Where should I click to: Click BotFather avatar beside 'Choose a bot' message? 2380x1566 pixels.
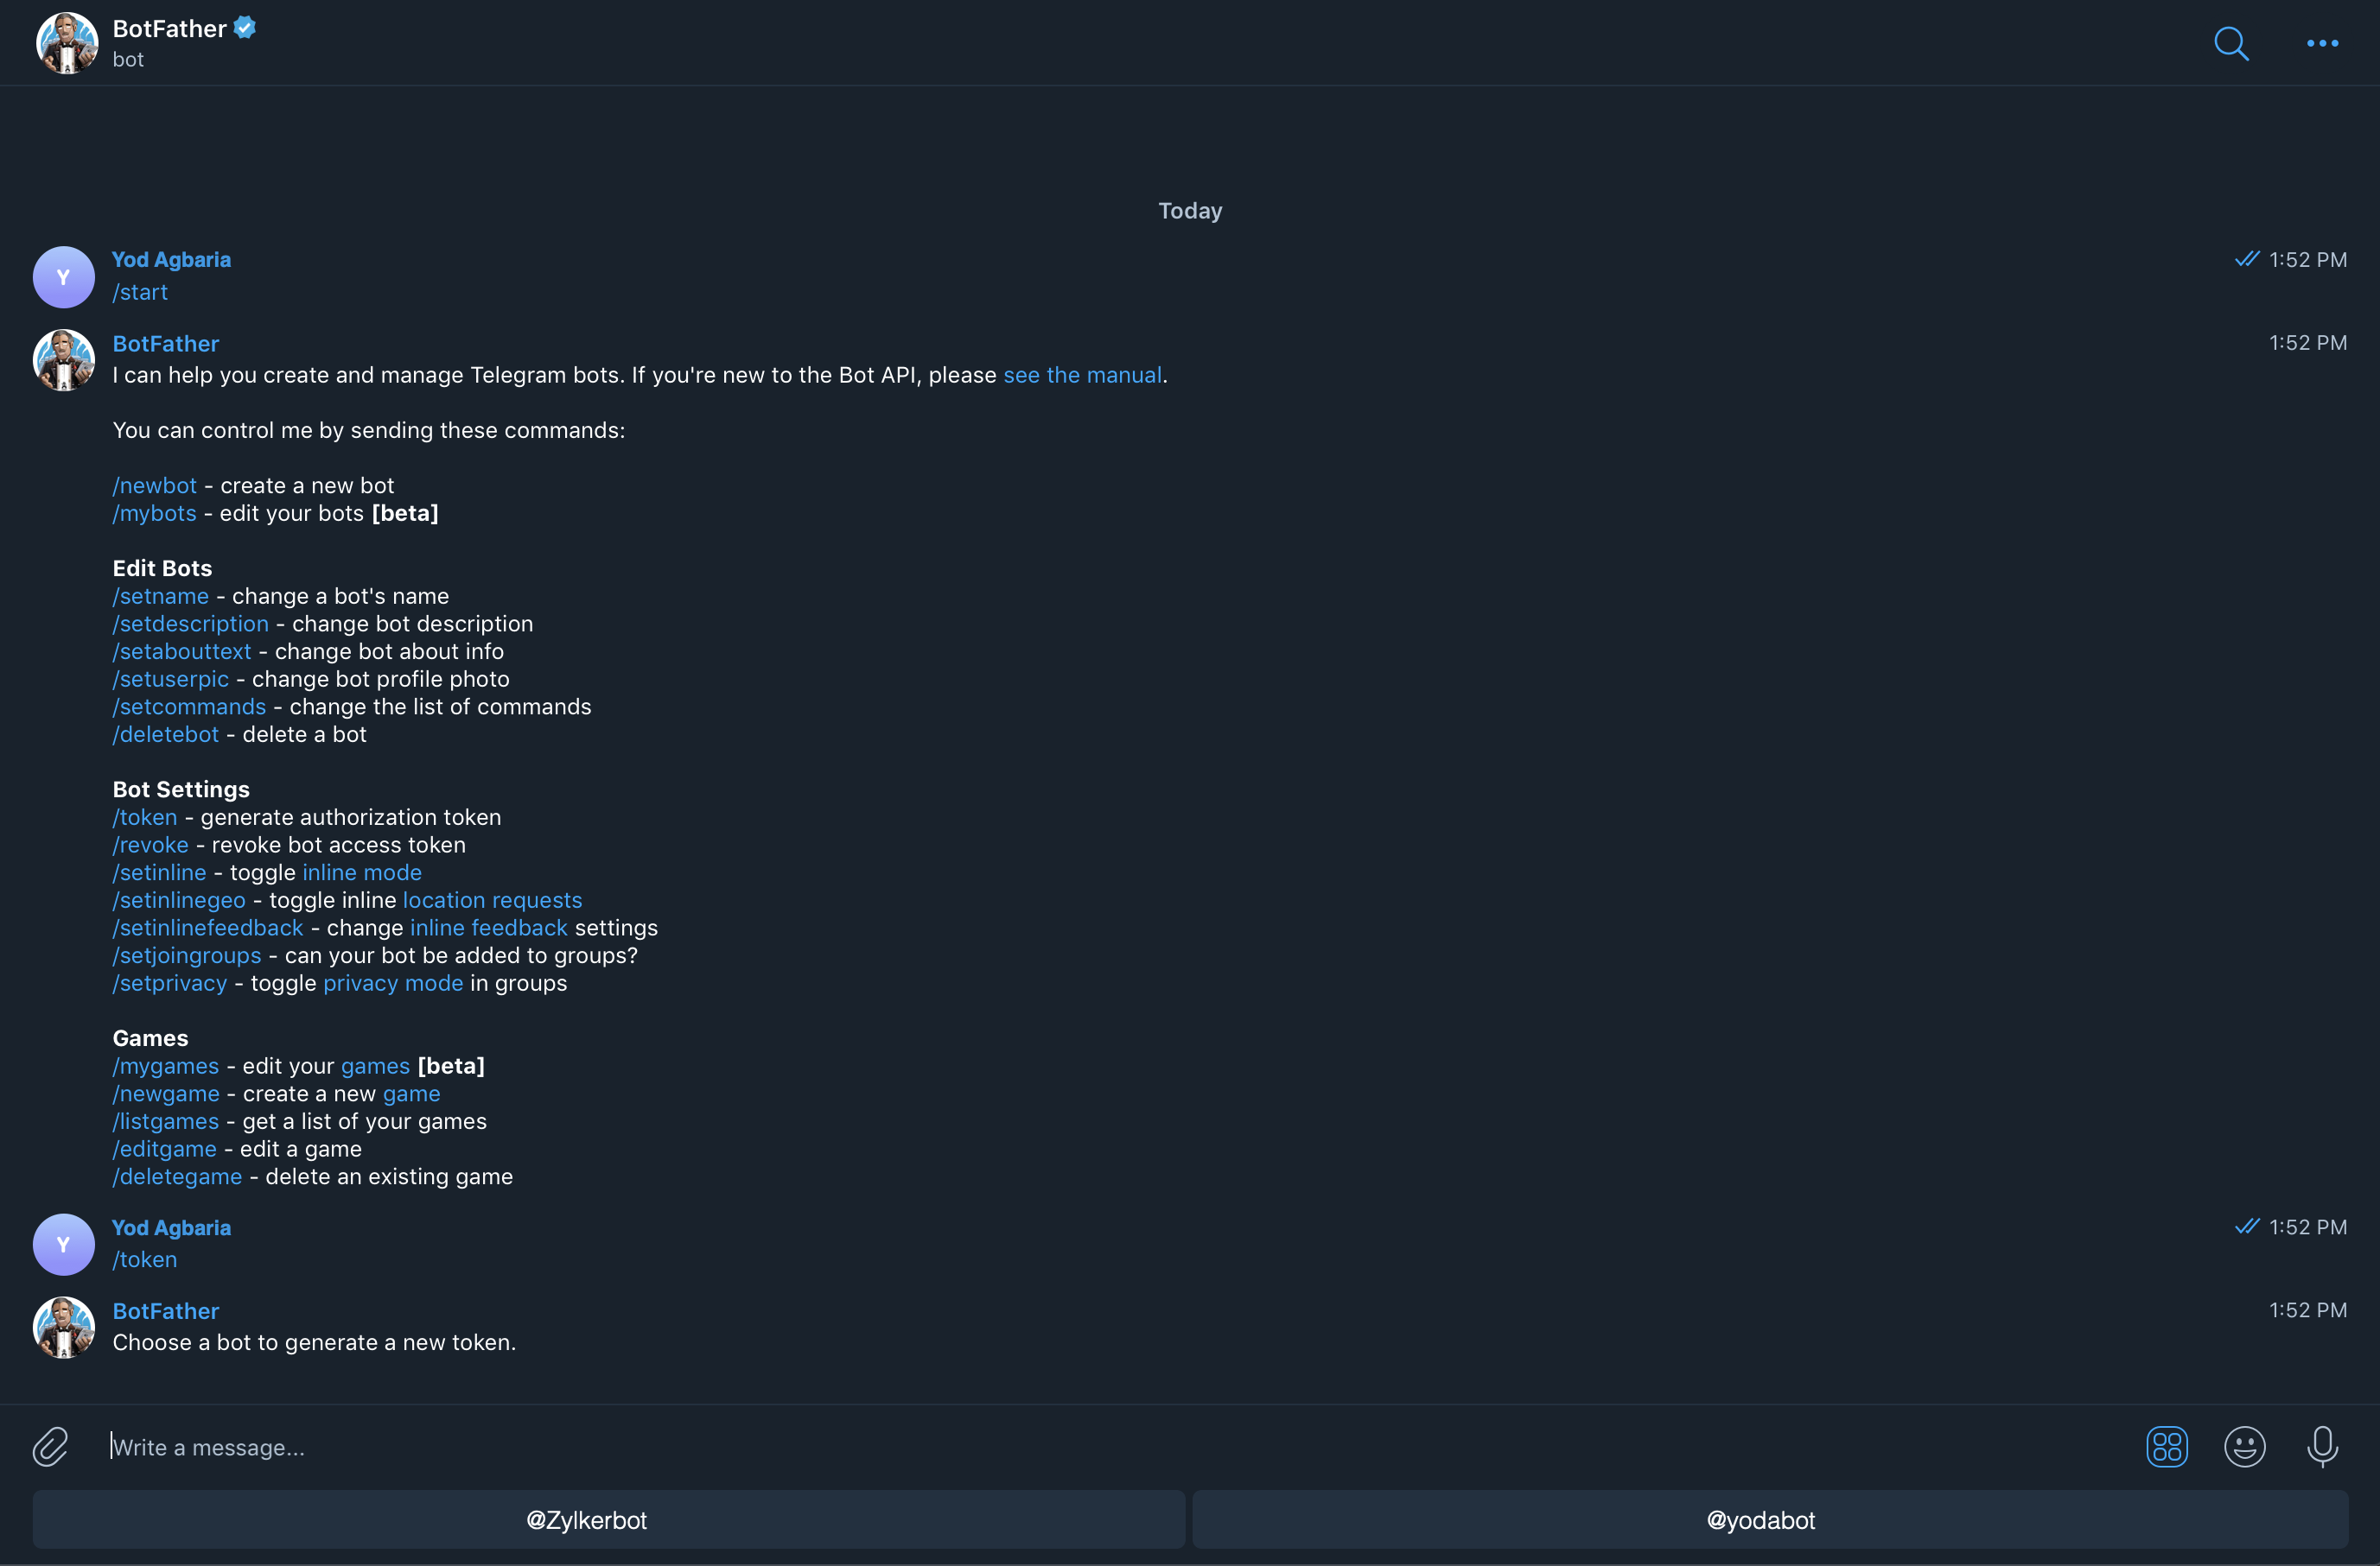[64, 1327]
